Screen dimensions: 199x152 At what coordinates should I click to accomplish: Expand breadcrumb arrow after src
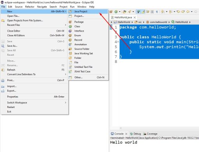[144, 22]
